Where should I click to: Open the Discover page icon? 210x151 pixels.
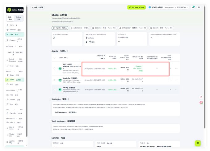(x=7, y=30)
